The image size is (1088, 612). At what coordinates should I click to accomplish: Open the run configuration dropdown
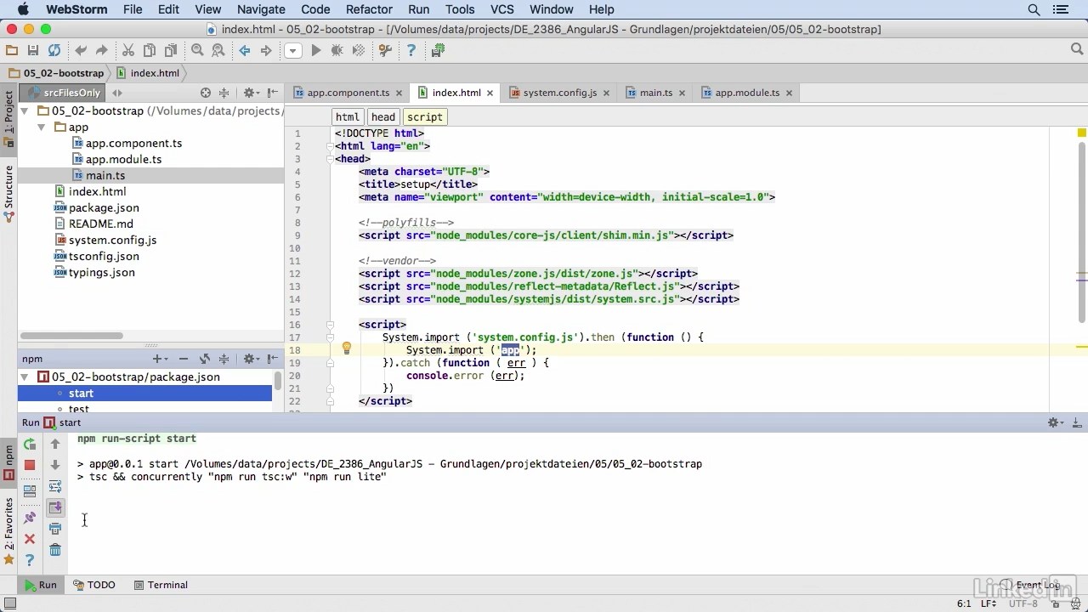pos(292,51)
